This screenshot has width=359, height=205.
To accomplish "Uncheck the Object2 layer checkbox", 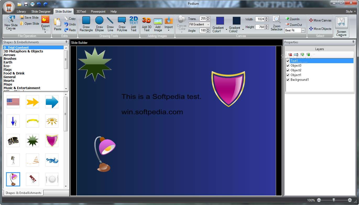I will point(288,70).
